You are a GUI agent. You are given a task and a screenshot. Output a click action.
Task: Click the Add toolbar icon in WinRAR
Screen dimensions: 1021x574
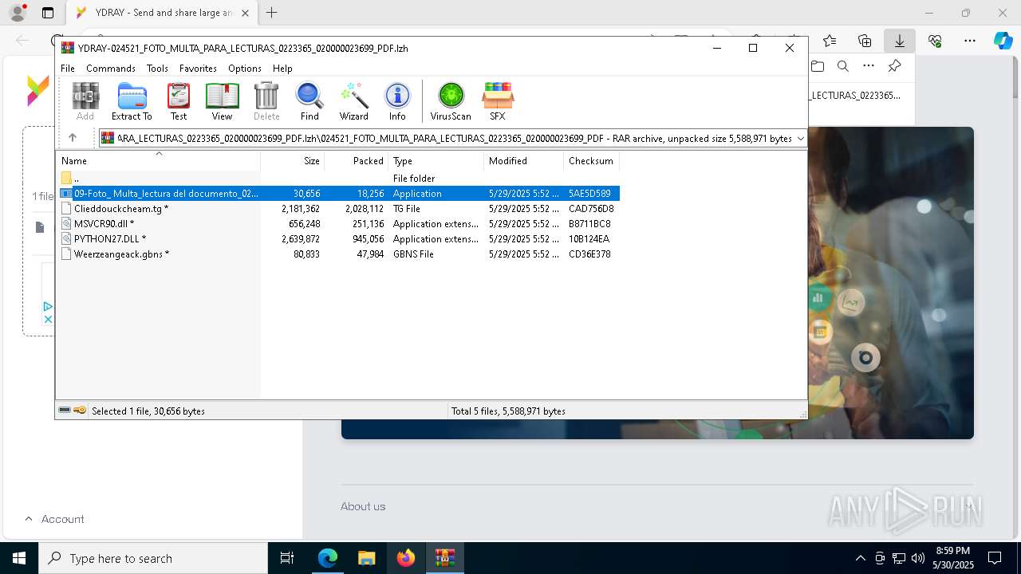(85, 101)
